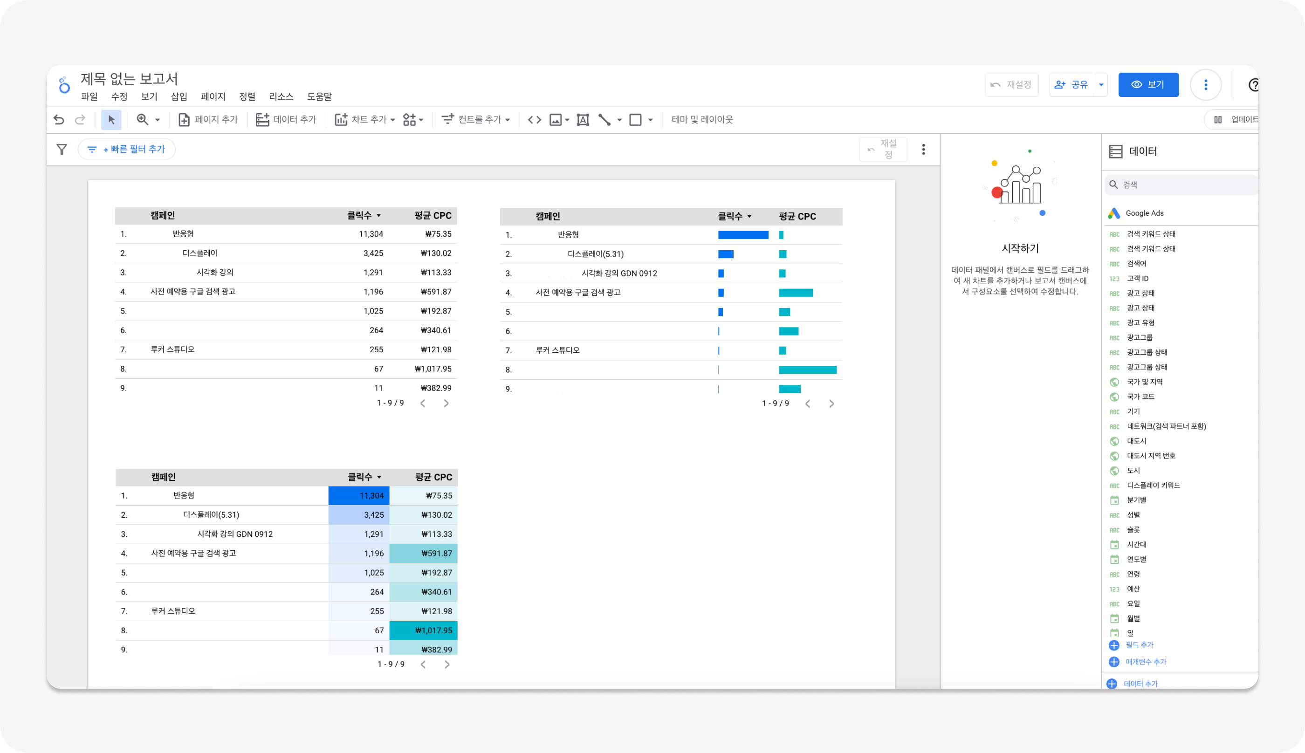Select the 고객 ID field
This screenshot has width=1305, height=753.
click(1137, 278)
